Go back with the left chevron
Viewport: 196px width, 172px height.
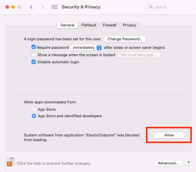coord(31,7)
